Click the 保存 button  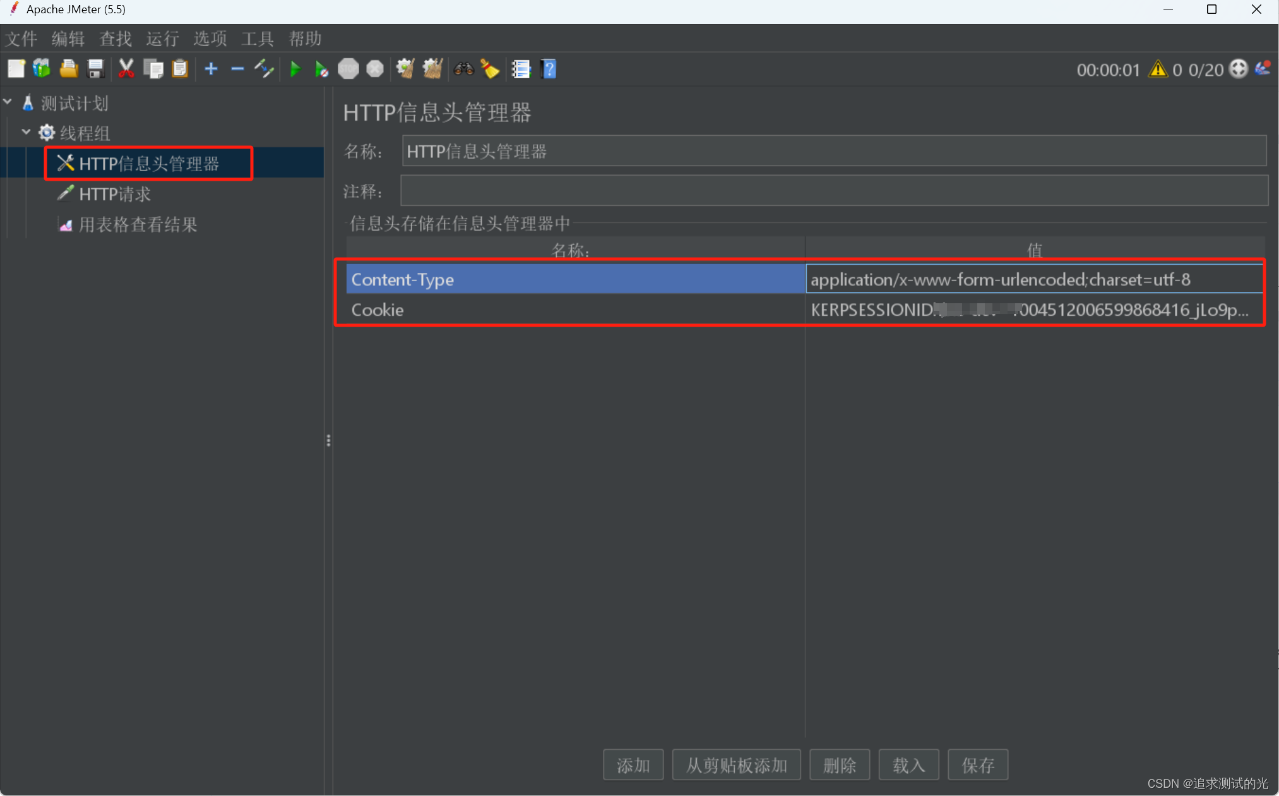pos(978,765)
